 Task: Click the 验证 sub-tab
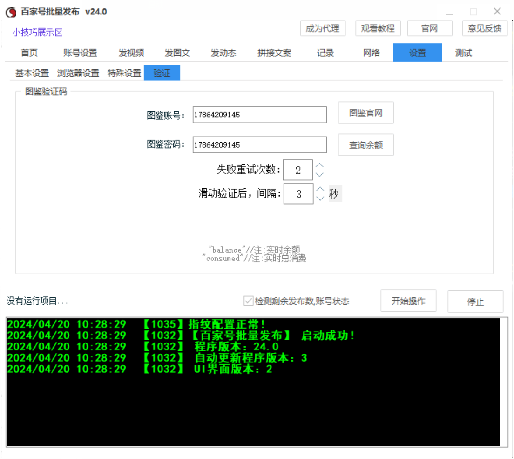click(162, 73)
